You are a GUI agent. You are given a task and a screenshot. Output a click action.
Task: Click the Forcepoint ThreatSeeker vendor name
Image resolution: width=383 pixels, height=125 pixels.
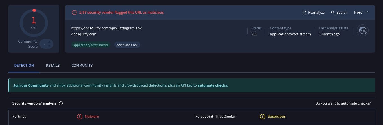216,117
